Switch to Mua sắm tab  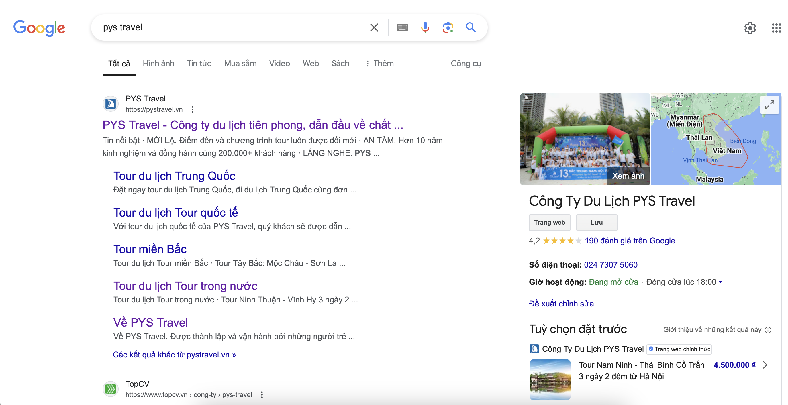pyautogui.click(x=240, y=63)
